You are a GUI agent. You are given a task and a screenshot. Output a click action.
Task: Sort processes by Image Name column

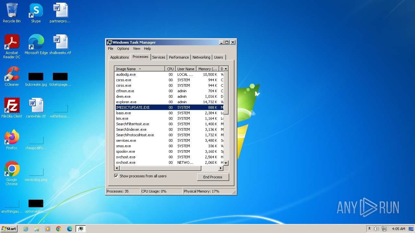(x=140, y=69)
